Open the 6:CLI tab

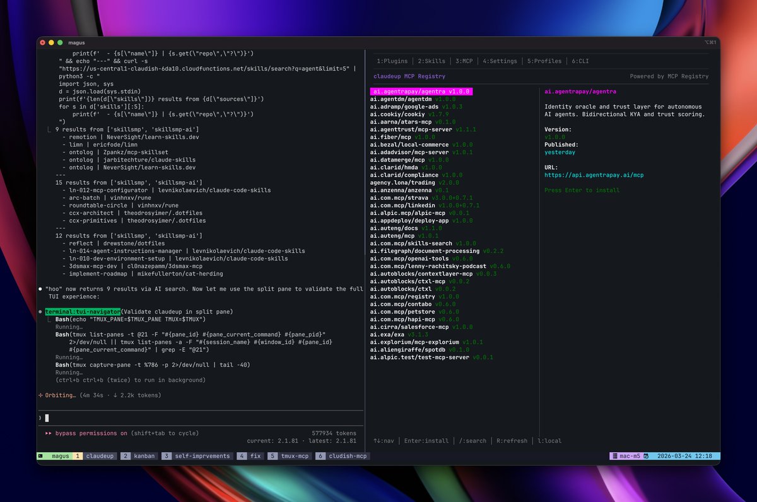pos(580,61)
